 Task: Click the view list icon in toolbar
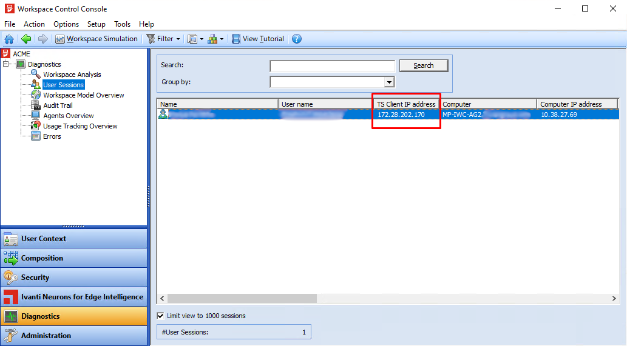click(193, 39)
